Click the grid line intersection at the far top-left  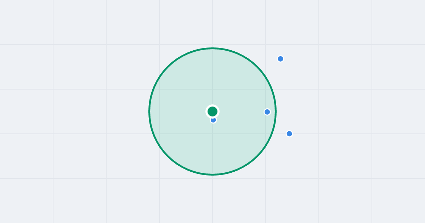53,45
